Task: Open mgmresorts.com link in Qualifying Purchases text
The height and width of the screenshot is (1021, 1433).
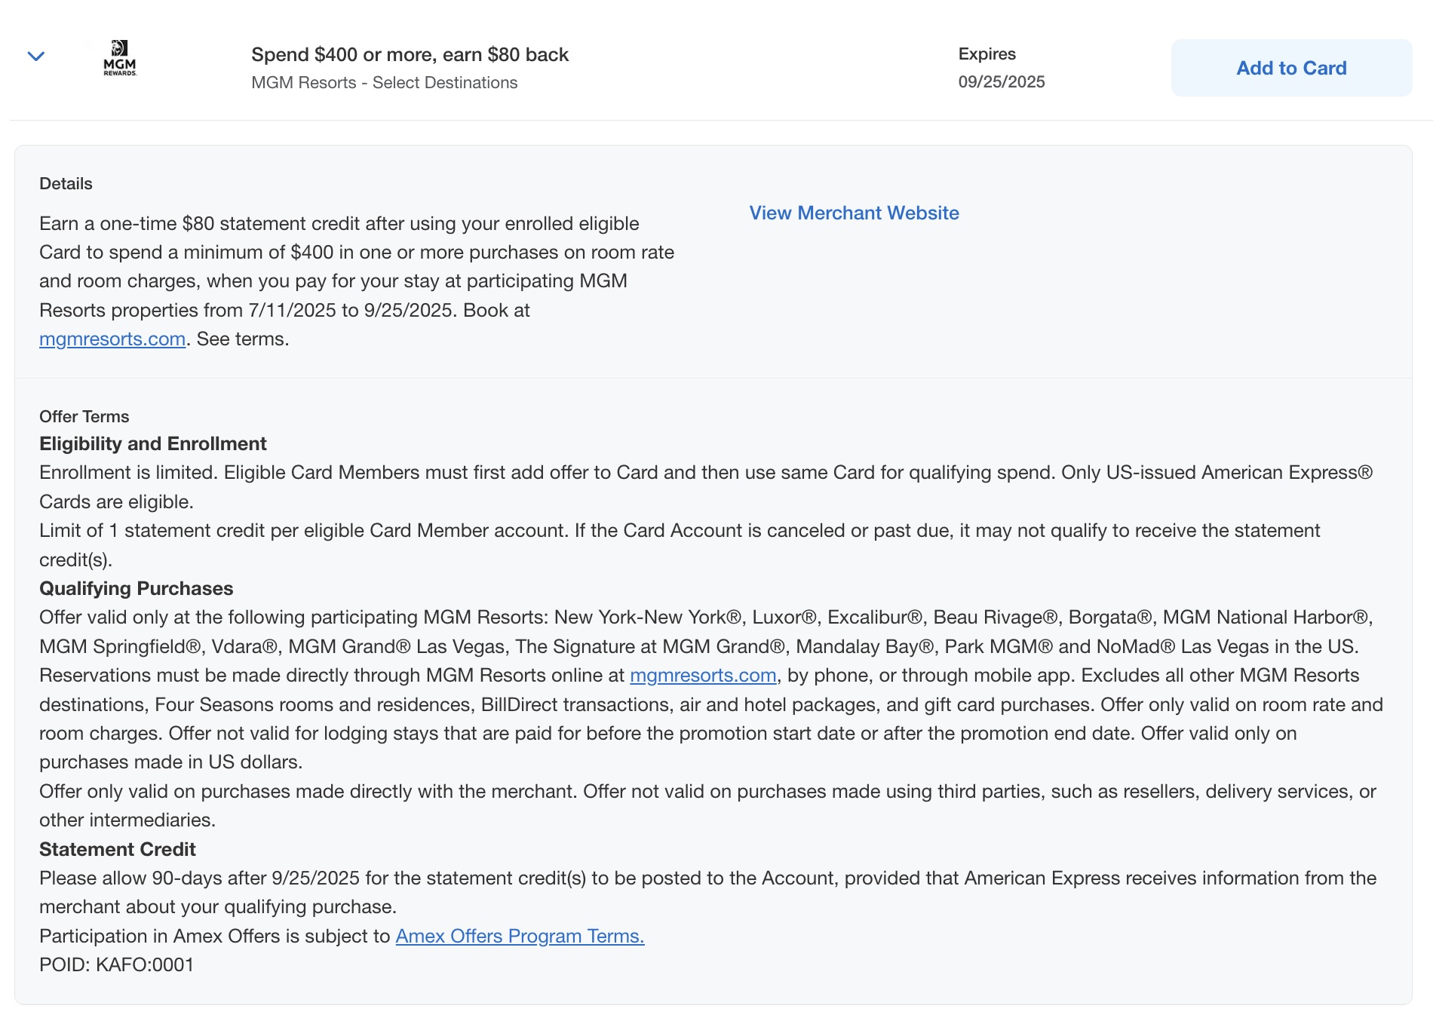Action: tap(703, 676)
